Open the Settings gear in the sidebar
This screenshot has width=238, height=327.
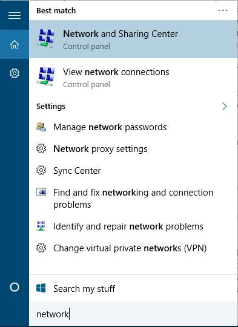click(15, 73)
